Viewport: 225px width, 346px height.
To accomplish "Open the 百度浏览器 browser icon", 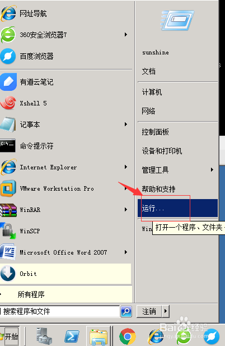I will [8, 56].
